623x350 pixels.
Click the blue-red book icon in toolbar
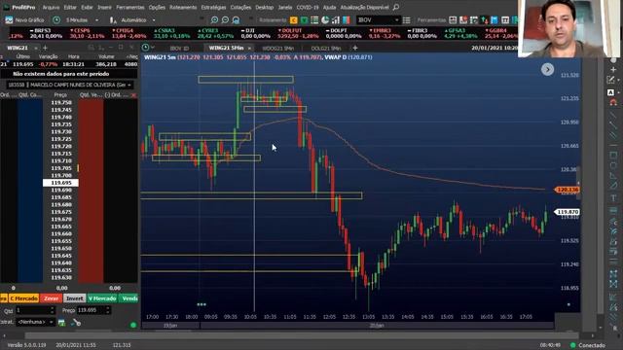[347, 20]
